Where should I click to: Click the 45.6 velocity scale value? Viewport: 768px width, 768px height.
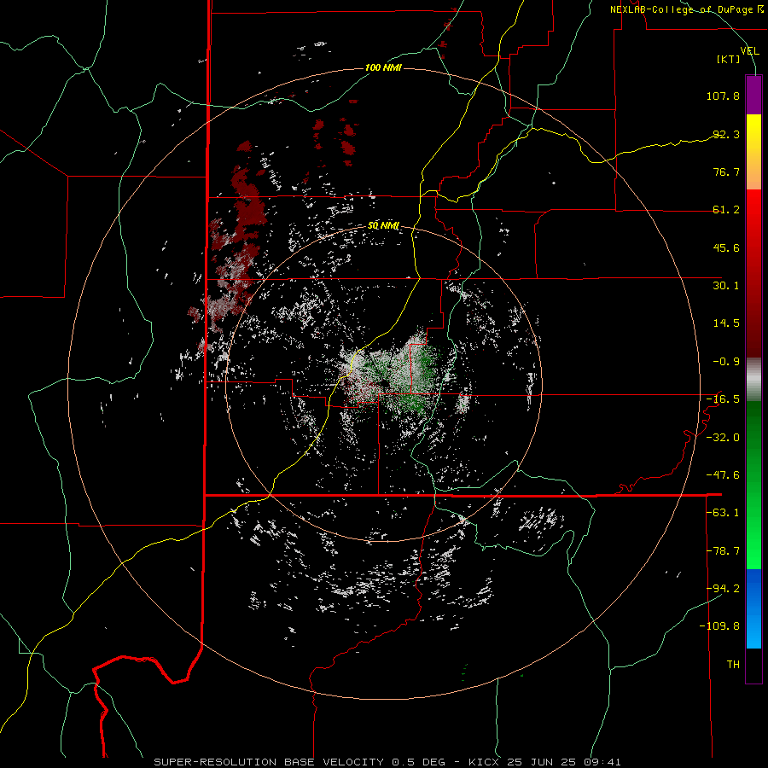click(x=726, y=247)
